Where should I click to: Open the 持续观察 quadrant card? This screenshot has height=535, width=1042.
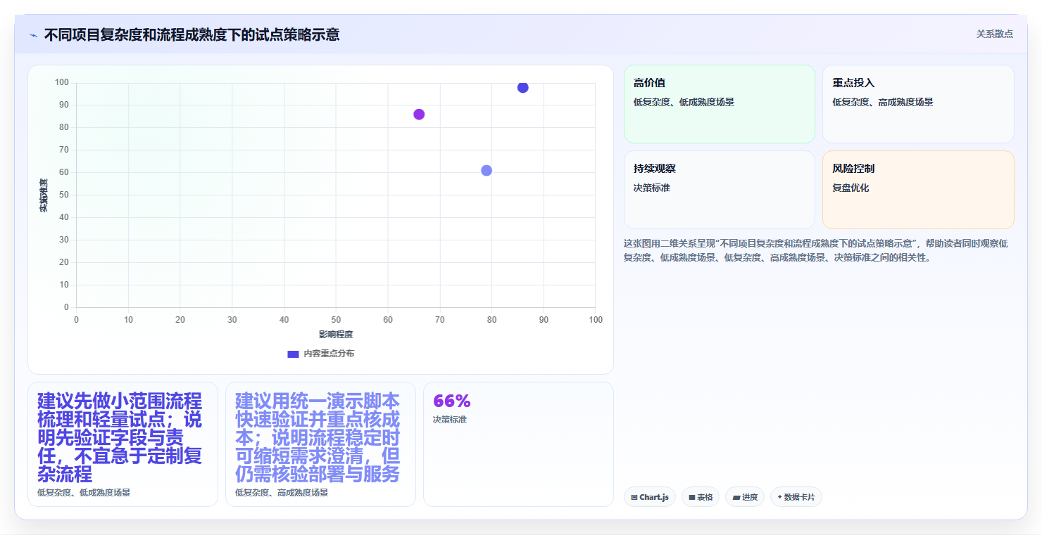pyautogui.click(x=719, y=190)
